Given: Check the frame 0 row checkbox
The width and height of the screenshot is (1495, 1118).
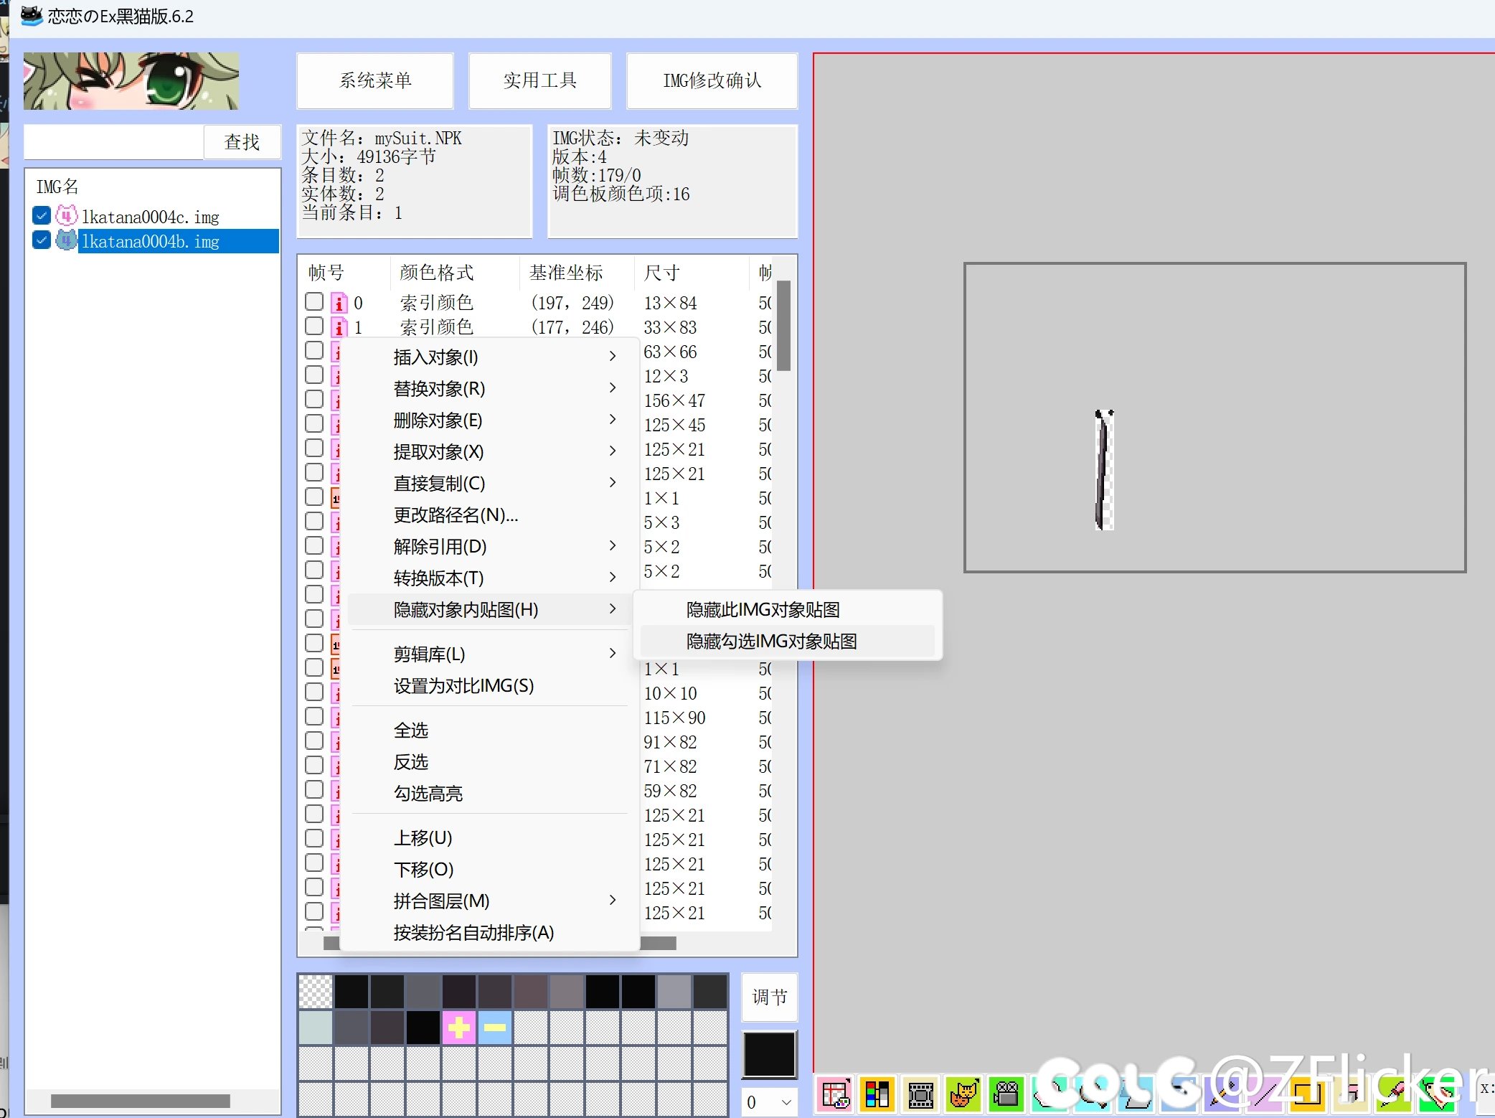Looking at the screenshot, I should 314,301.
